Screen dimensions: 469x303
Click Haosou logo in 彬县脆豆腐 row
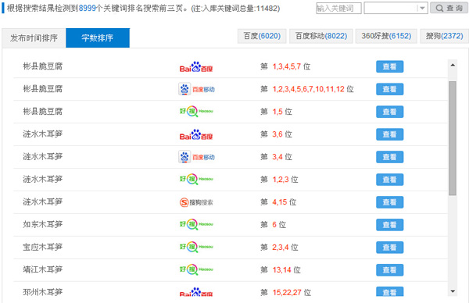pos(196,112)
